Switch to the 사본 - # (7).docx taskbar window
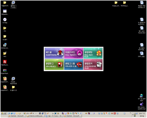The width and height of the screenshot is (147, 118). 54,116
